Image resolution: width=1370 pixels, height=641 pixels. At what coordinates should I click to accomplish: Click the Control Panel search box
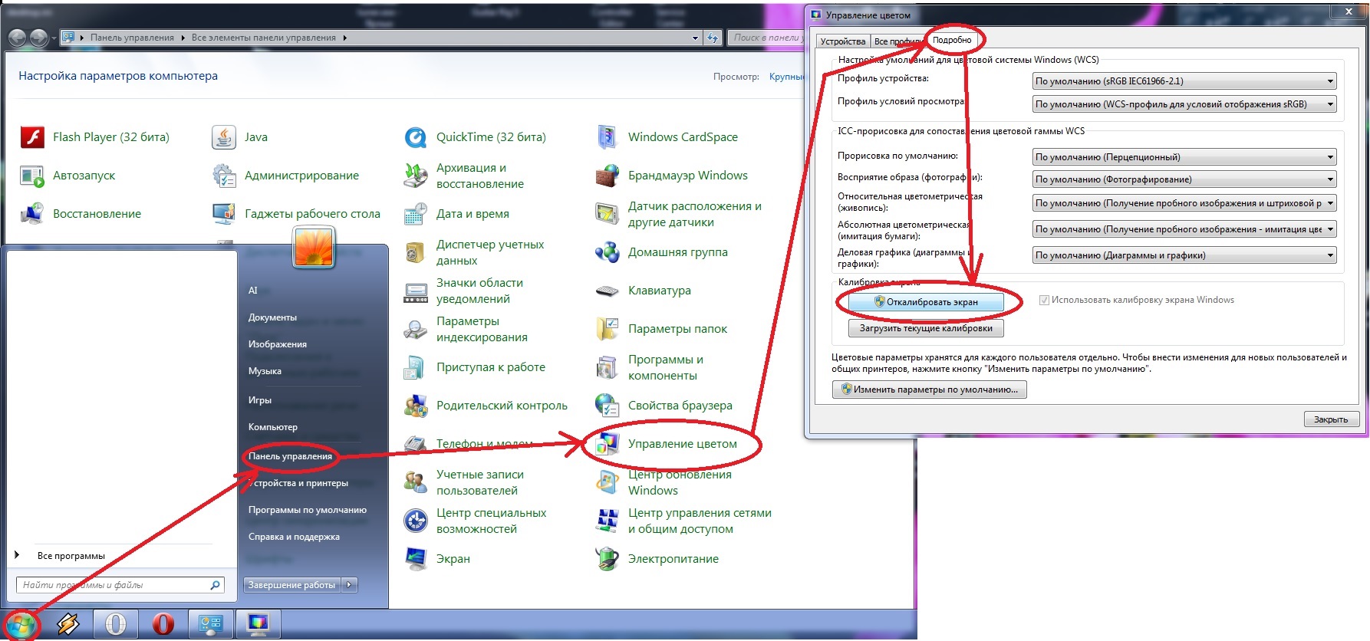(766, 38)
